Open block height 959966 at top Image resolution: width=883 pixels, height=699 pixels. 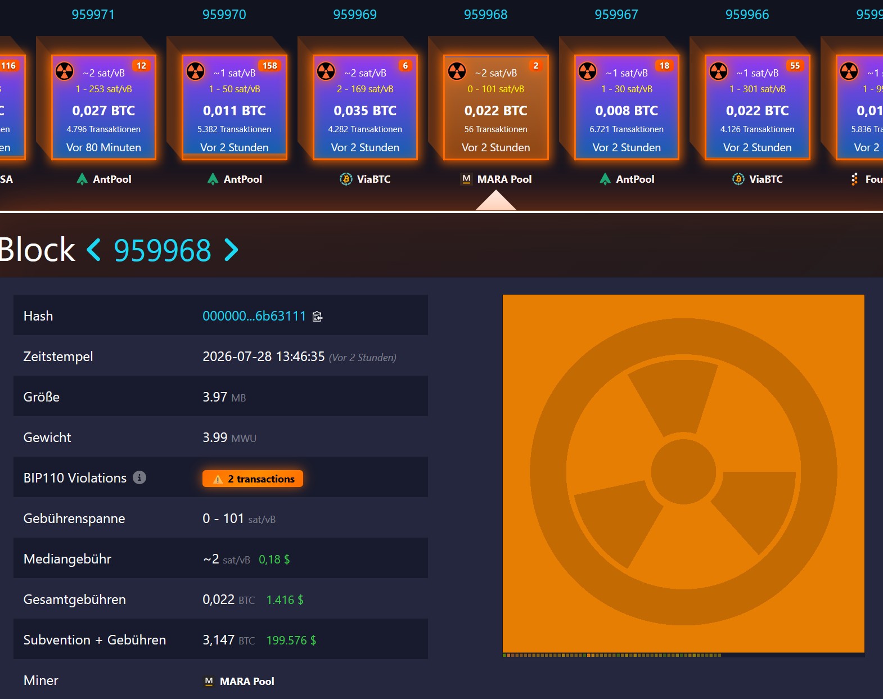(x=747, y=15)
